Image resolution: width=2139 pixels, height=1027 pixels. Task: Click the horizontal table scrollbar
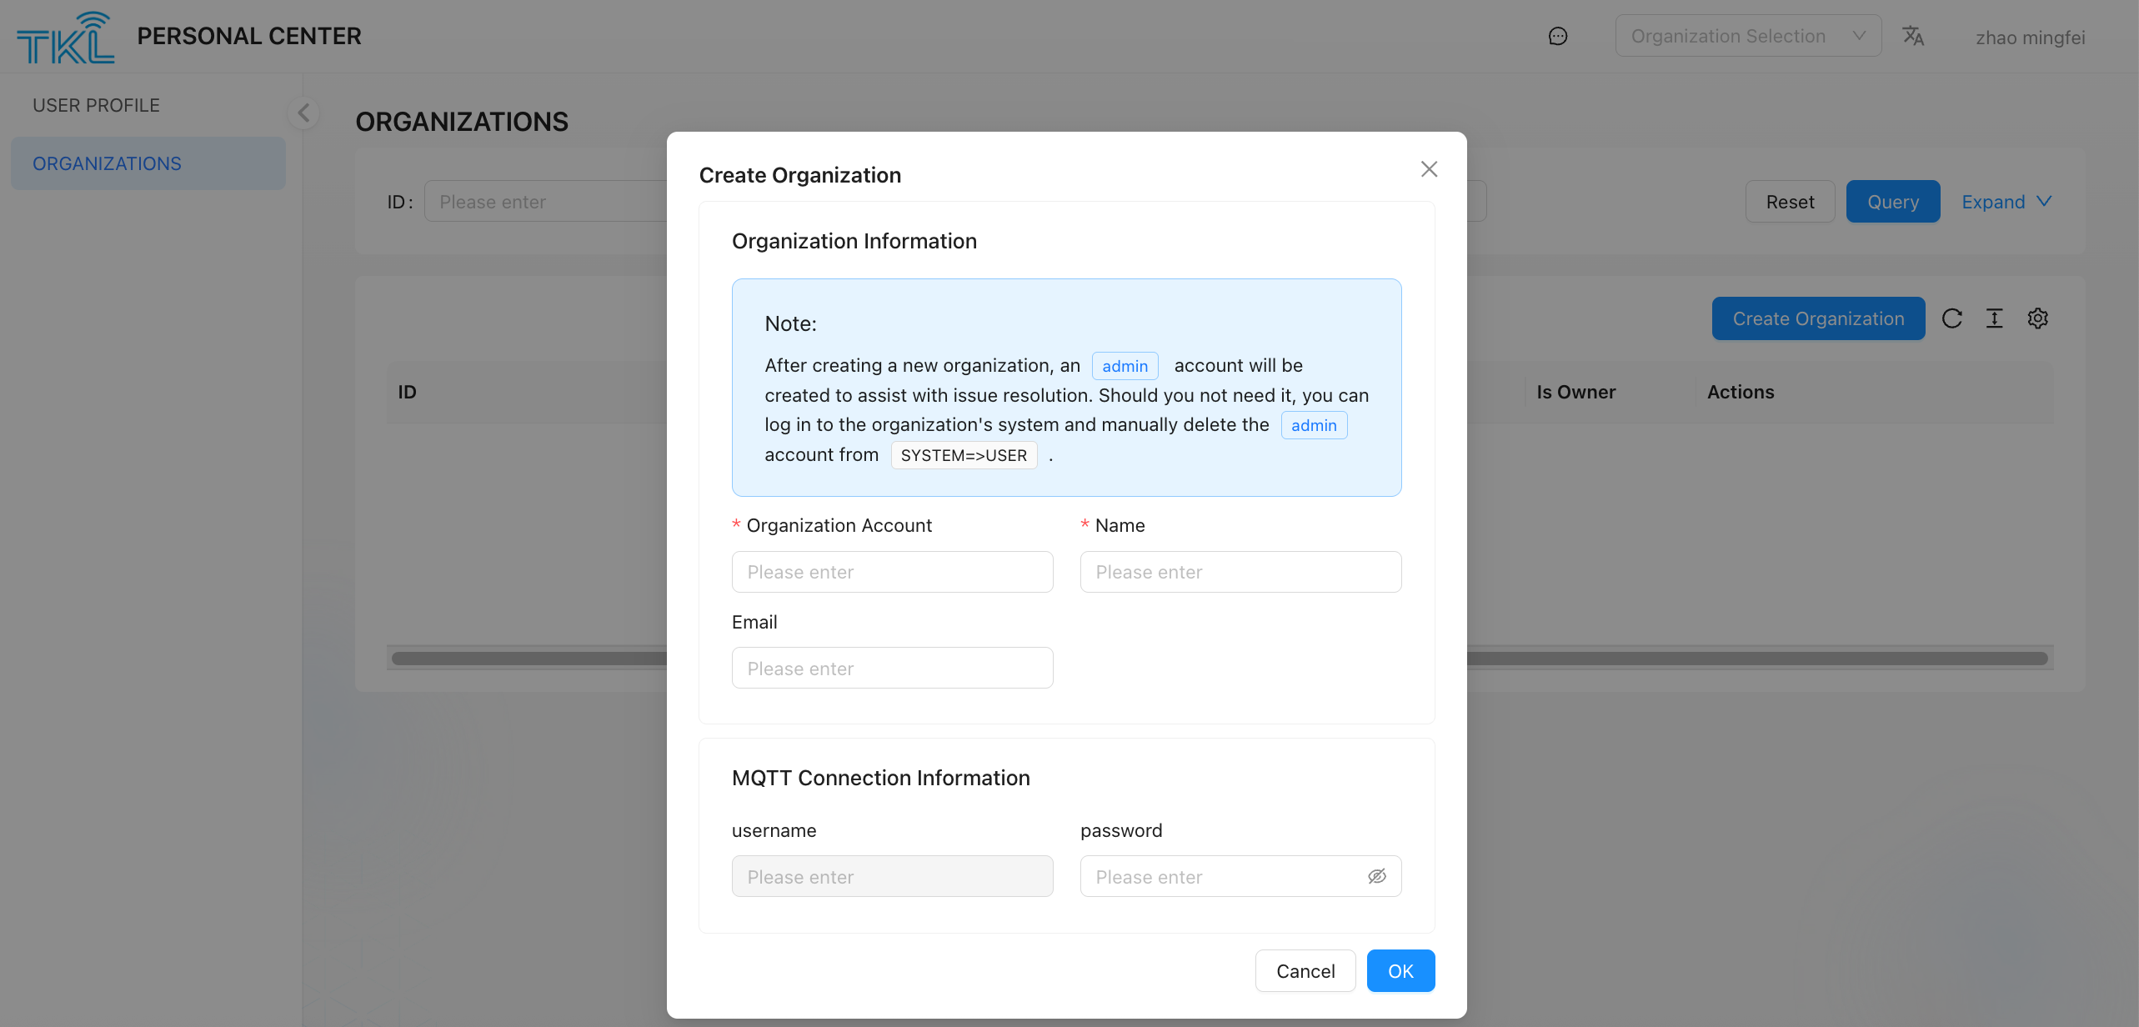pyautogui.click(x=1751, y=659)
